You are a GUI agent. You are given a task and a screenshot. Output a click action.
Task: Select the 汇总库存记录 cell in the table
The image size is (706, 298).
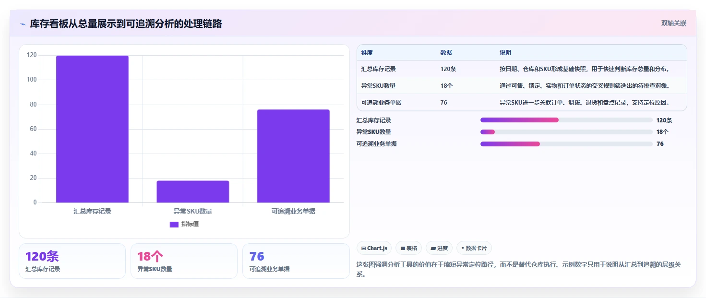point(379,69)
